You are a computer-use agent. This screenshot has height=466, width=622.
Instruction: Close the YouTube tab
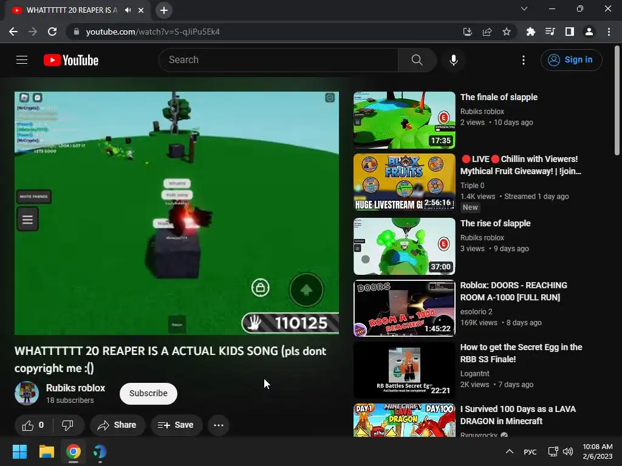pos(141,10)
